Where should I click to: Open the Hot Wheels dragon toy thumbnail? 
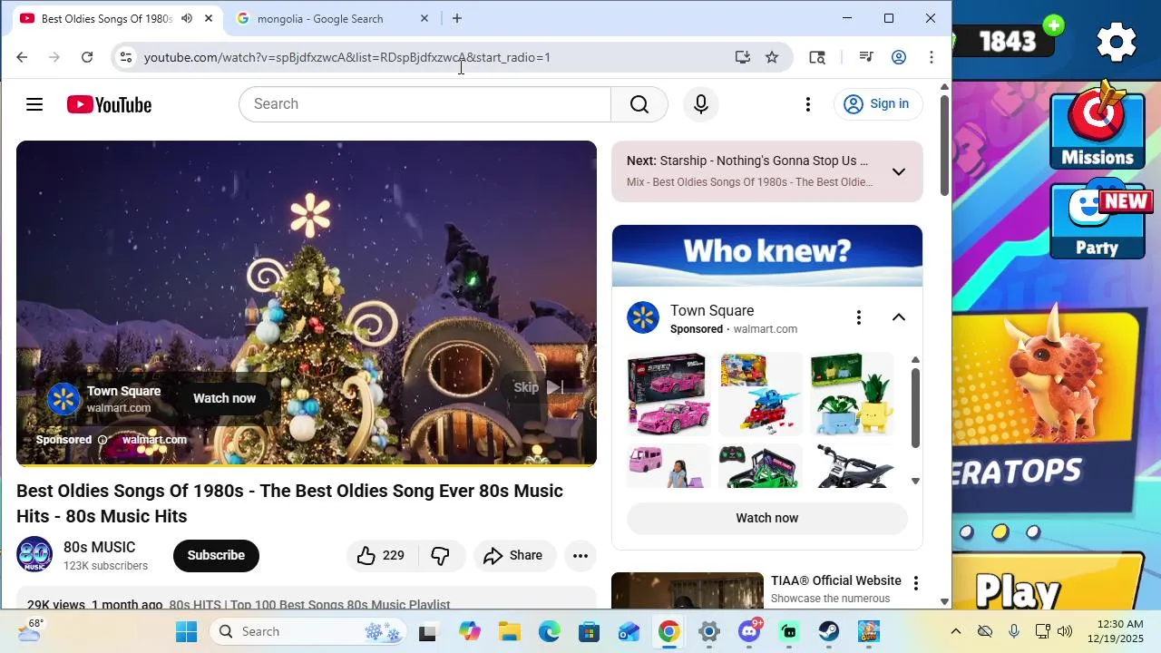tap(760, 394)
